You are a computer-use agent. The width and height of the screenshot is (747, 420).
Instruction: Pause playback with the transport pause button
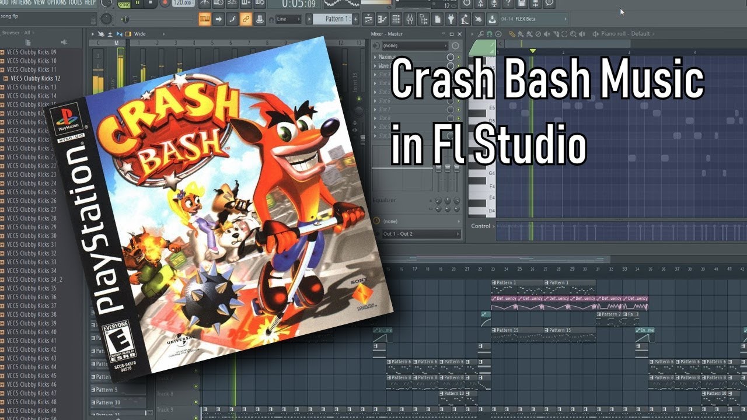[x=138, y=3]
